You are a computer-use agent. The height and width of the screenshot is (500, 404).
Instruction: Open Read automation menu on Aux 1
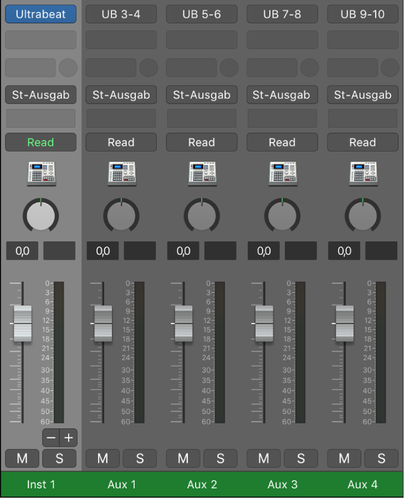(121, 142)
